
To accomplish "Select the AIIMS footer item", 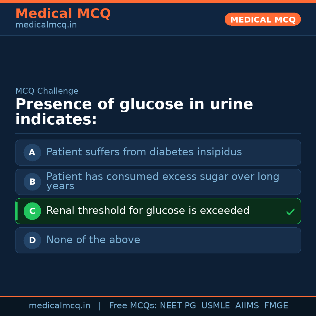I will (247, 306).
